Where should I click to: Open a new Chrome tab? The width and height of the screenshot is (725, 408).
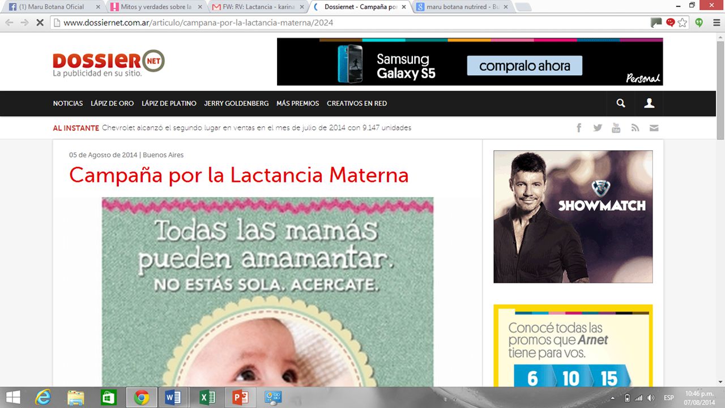(x=523, y=7)
